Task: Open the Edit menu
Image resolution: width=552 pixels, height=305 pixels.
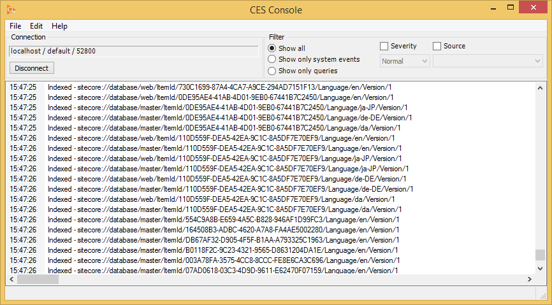Action: 36,26
